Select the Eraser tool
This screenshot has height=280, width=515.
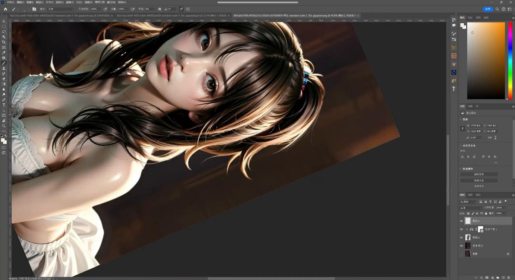click(x=4, y=79)
